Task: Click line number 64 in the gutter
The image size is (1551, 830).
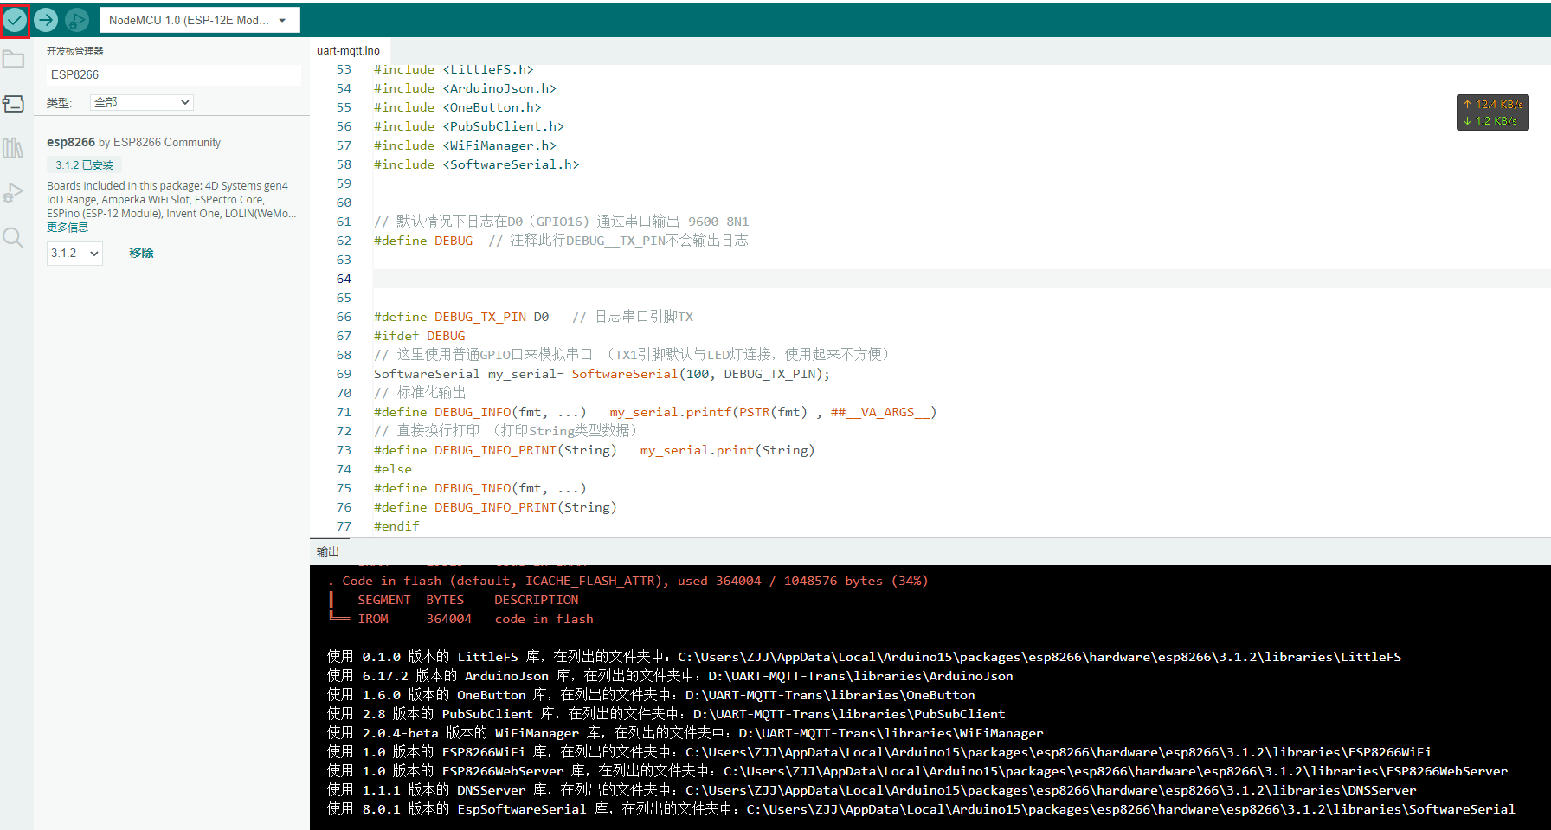Action: tap(344, 279)
